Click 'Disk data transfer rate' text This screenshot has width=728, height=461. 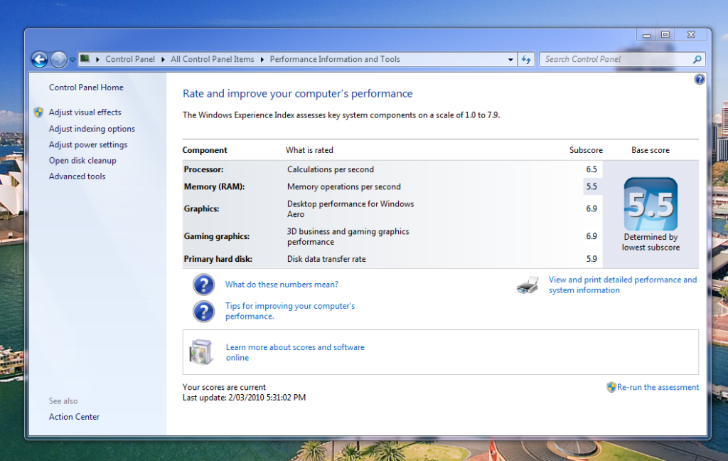(326, 259)
